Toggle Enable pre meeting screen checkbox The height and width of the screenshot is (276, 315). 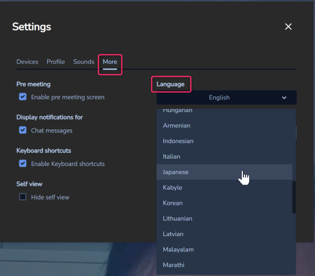(x=23, y=97)
